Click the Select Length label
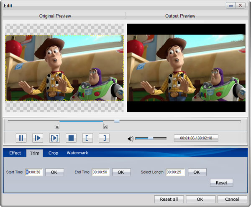The height and width of the screenshot is (207, 251). point(152,172)
